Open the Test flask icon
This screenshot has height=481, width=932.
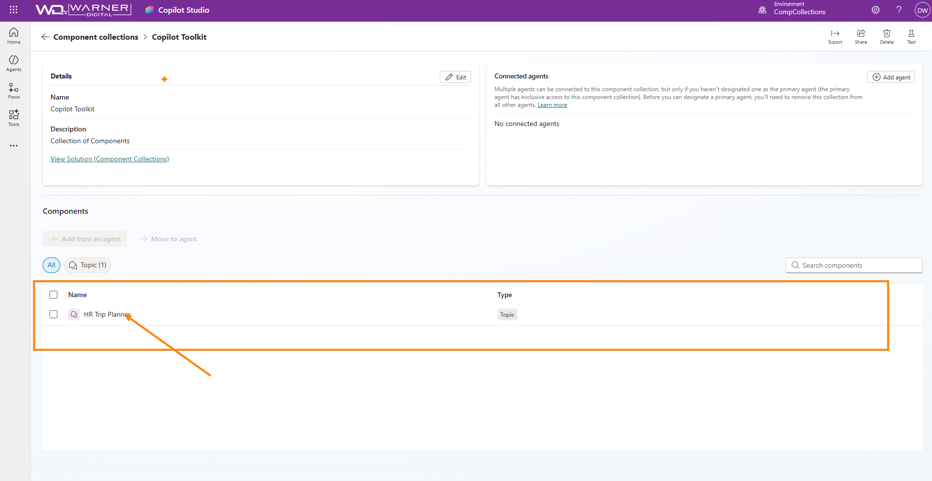pos(911,36)
